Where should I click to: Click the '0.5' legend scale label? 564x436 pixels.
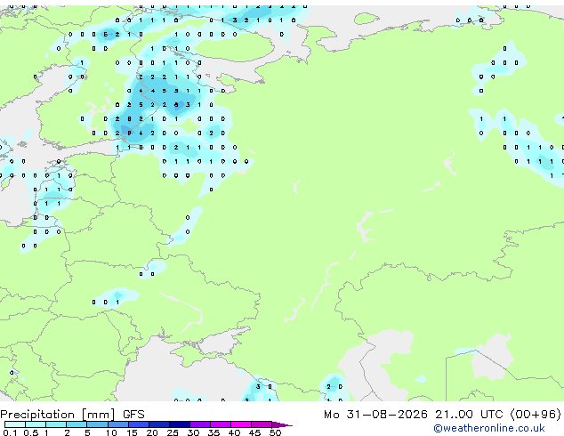coord(30,432)
